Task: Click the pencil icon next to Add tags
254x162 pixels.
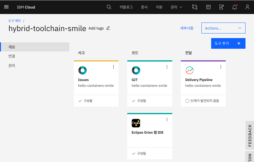Action: click(108, 28)
